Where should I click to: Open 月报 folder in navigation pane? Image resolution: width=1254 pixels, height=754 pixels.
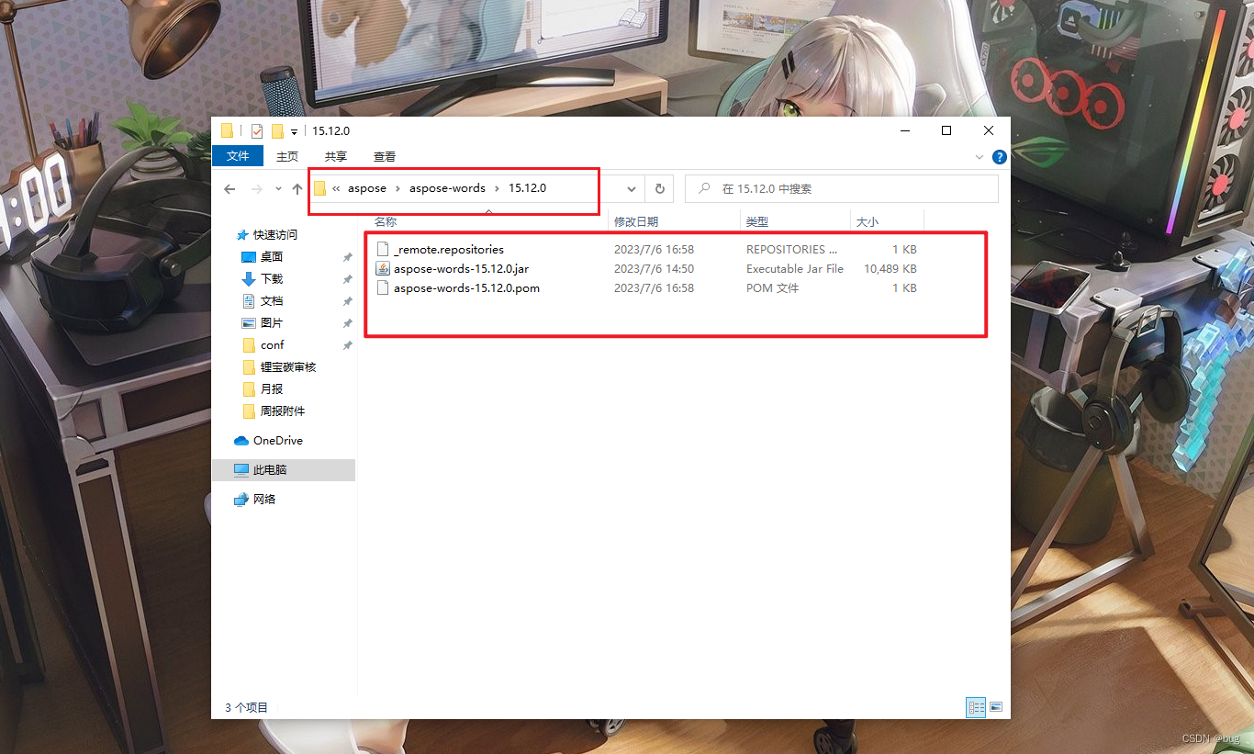[x=272, y=388]
